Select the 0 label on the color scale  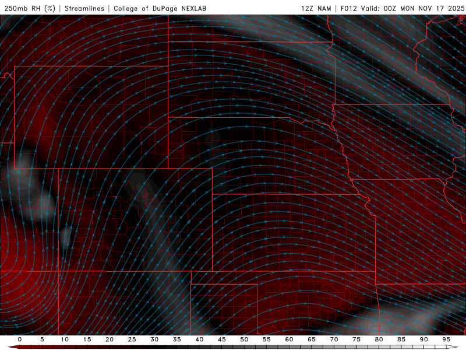[x=20, y=339]
